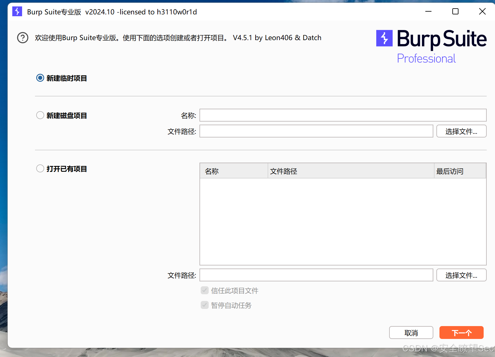495x357 pixels.
Task: Click 选择文件 for existing project
Action: [x=462, y=275]
